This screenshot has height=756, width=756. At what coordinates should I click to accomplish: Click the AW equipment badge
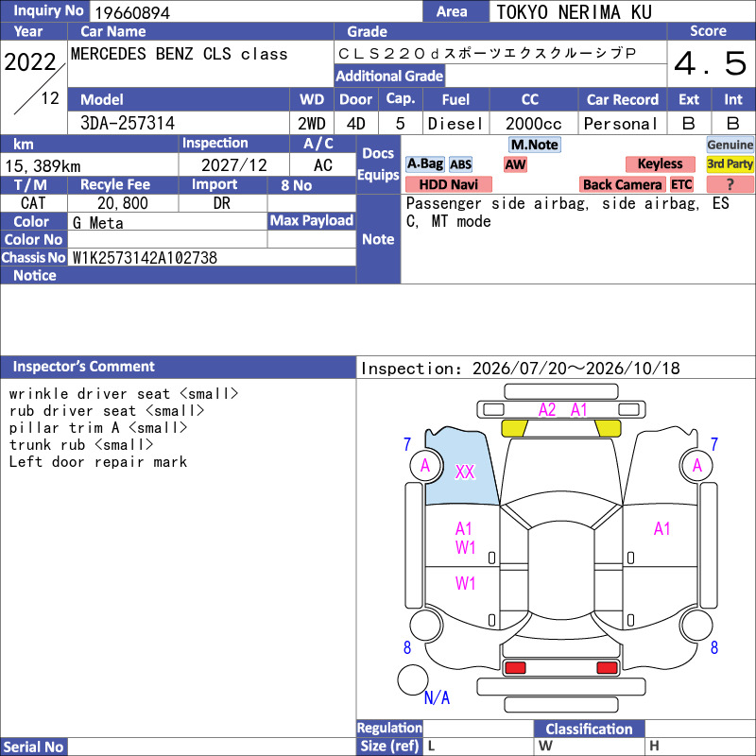[515, 164]
